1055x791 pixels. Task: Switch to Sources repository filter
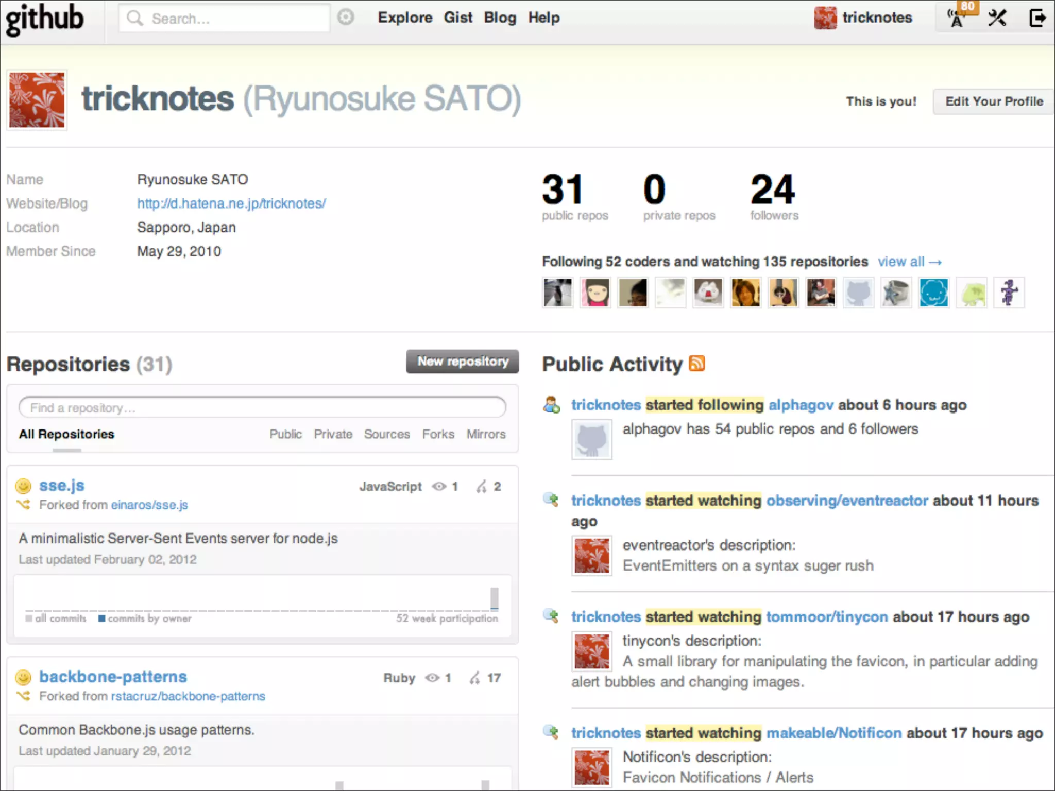(387, 434)
